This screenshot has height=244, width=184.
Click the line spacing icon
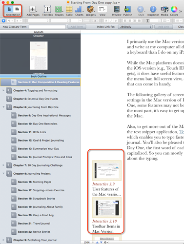coord(147,21)
